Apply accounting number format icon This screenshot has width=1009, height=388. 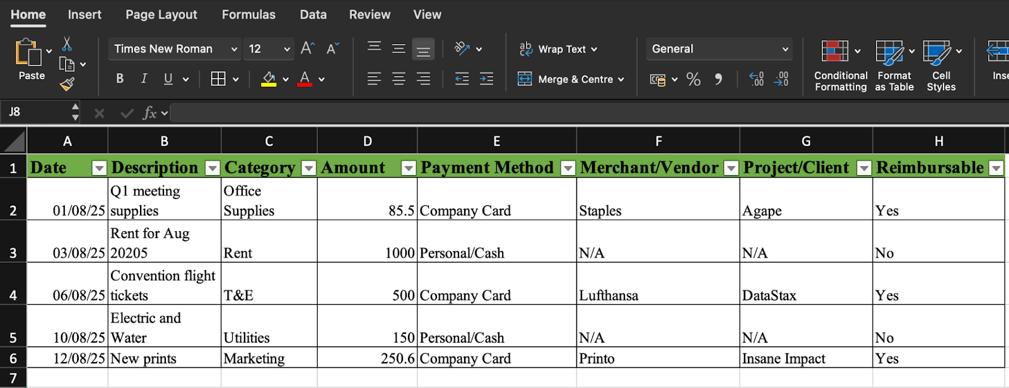[x=658, y=79]
